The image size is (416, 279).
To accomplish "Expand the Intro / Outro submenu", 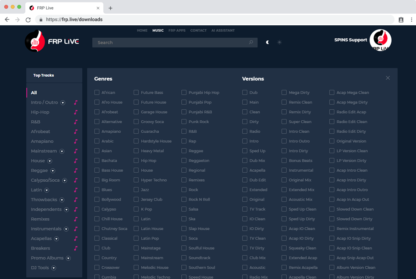I will coord(63,103).
